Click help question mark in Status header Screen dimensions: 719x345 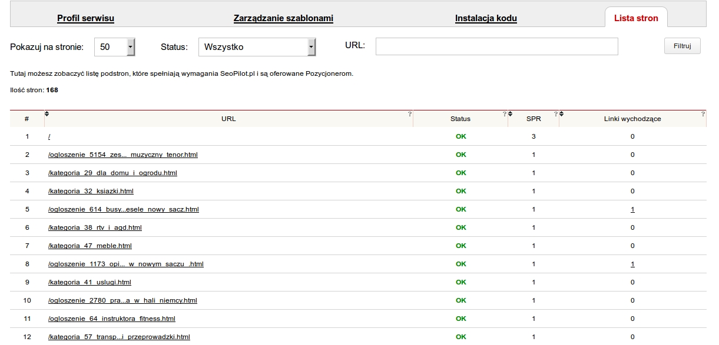(x=505, y=114)
